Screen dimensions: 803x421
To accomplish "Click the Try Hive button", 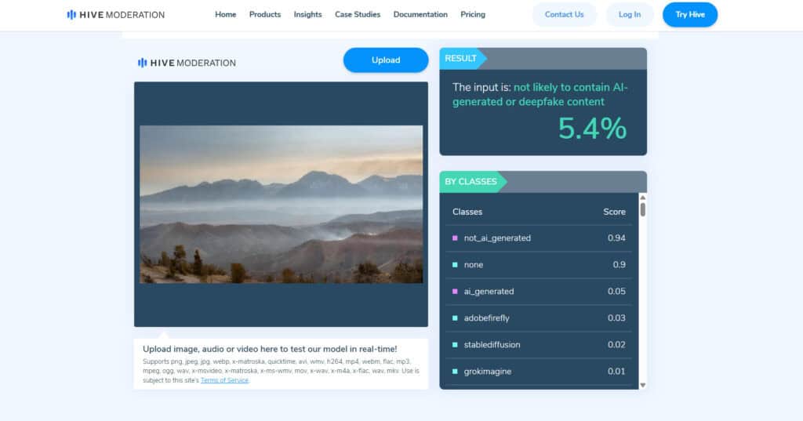I will 689,14.
